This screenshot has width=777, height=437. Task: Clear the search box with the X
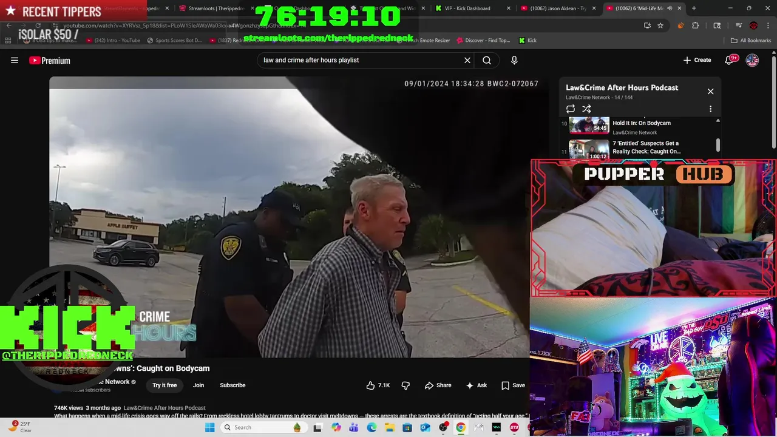point(467,60)
